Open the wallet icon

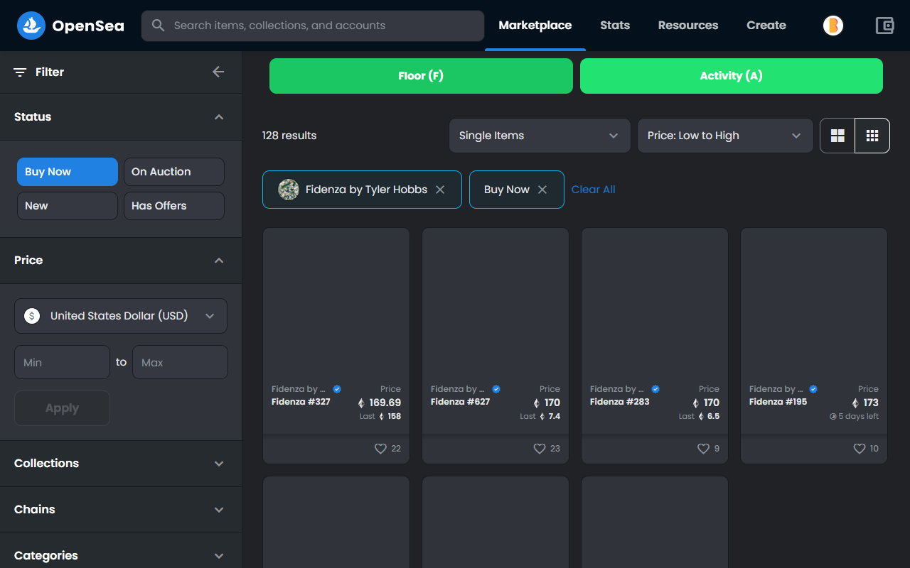884,26
